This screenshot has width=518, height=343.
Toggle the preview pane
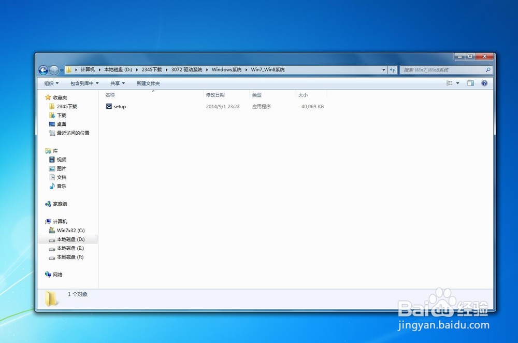point(470,83)
